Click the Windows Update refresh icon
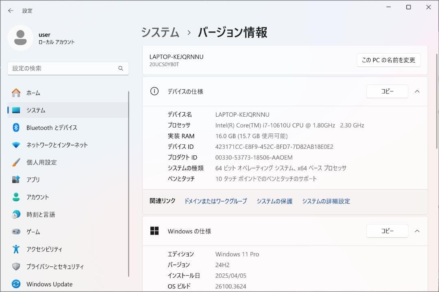The image size is (439, 292). coord(16,284)
